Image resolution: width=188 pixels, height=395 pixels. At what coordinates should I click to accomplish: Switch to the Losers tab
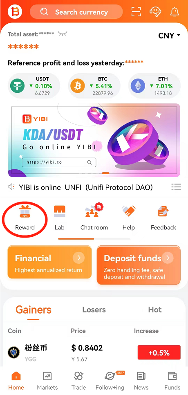[94, 310]
